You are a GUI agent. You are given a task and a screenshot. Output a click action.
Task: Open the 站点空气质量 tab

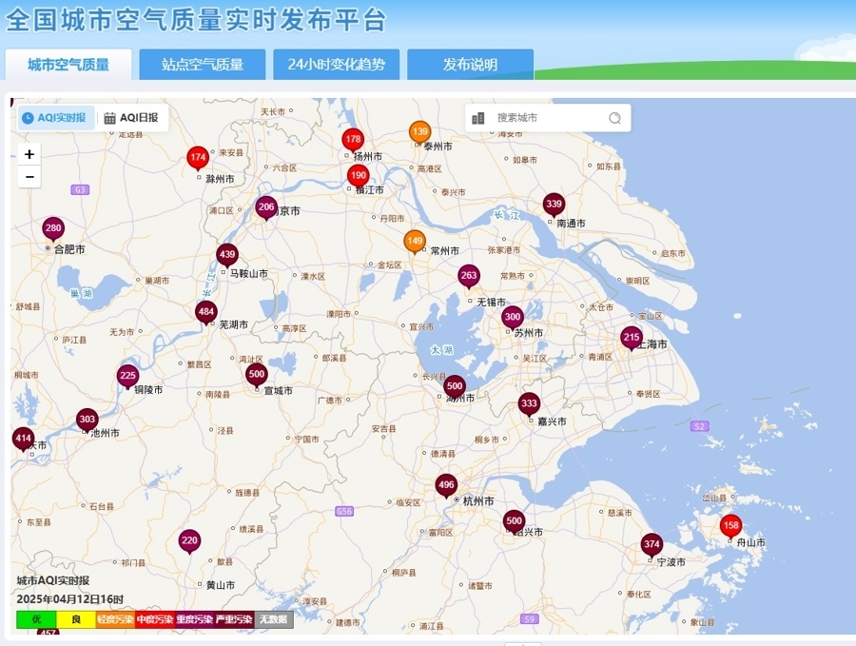[x=203, y=65]
